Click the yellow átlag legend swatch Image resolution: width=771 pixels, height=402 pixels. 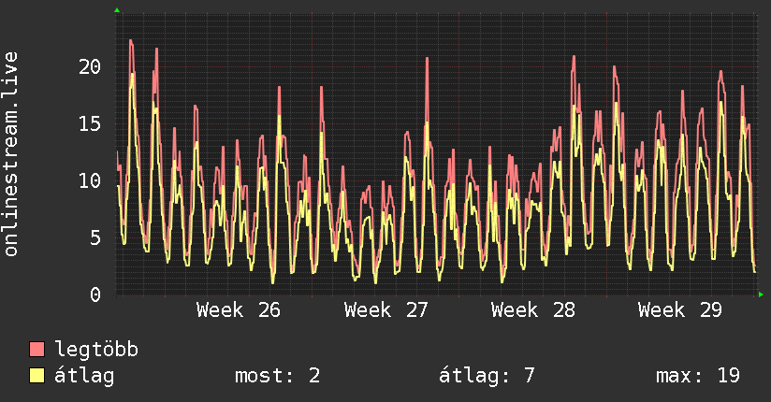pos(36,376)
